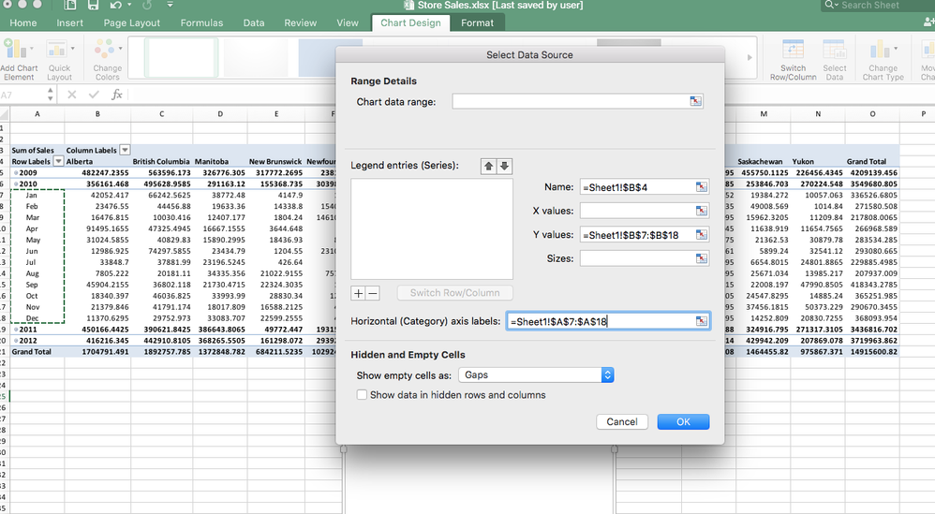Click the Name Box stepper arrows
The image size is (935, 514).
(50, 95)
